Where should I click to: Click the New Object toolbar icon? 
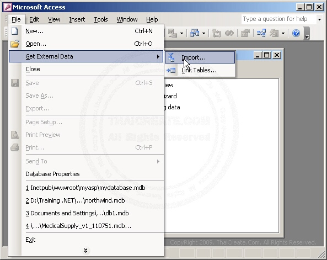tap(274, 33)
